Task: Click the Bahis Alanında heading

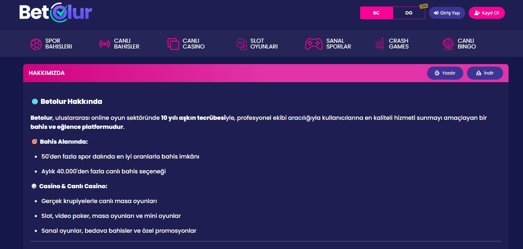Action: click(64, 142)
